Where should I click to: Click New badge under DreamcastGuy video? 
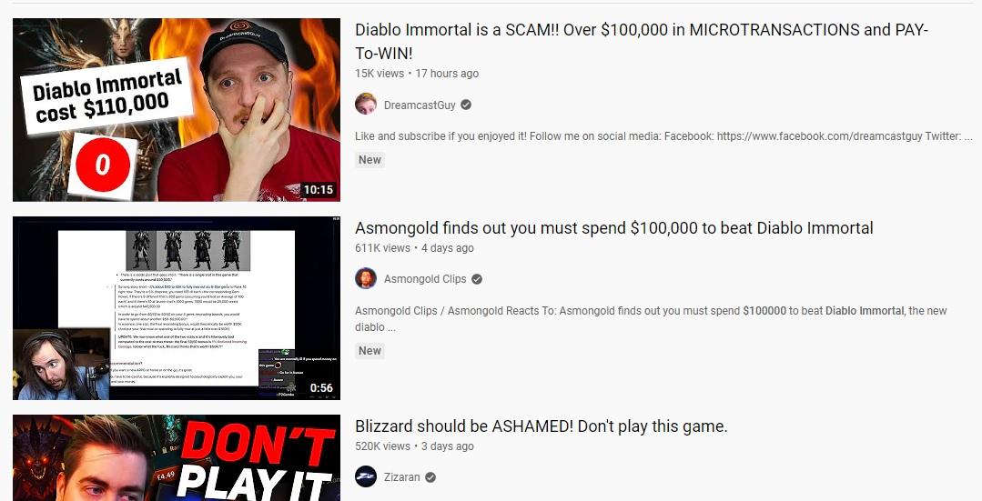tap(370, 159)
